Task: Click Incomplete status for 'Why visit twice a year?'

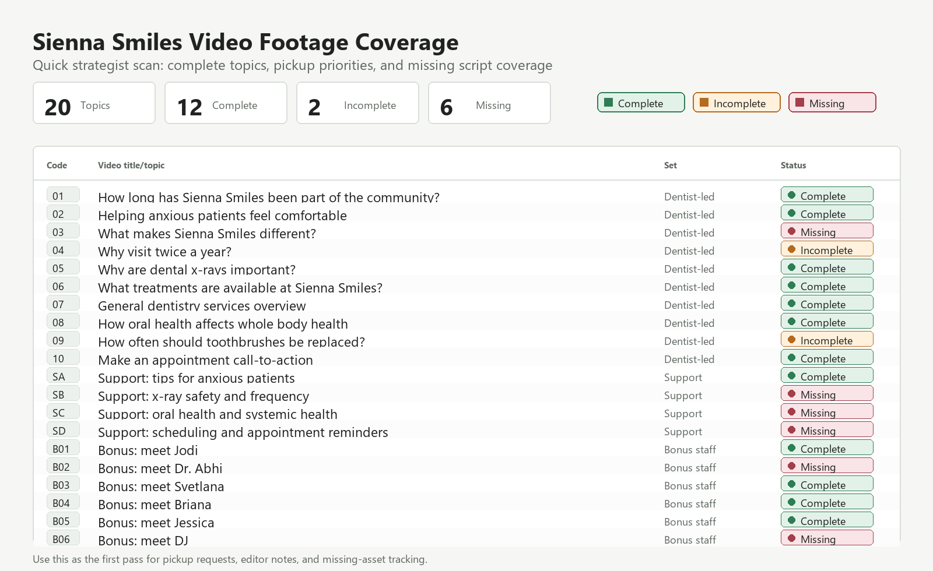Action: tap(827, 249)
